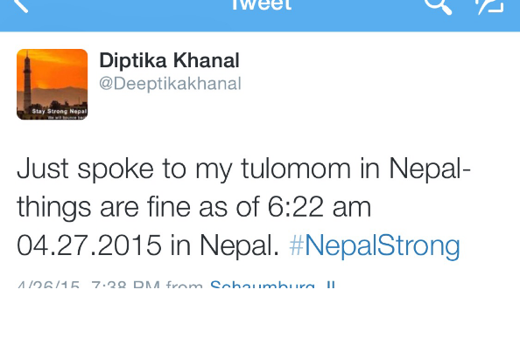Click '6:22 am' in the tweet body
Image resolution: width=520 pixels, height=345 pixels.
[320, 207]
